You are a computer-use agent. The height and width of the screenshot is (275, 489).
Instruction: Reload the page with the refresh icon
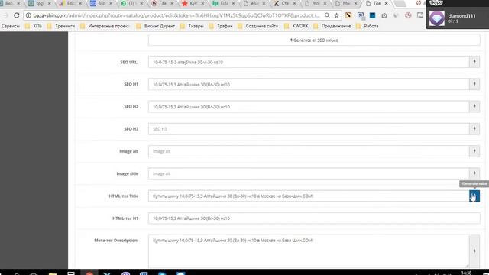point(17,15)
